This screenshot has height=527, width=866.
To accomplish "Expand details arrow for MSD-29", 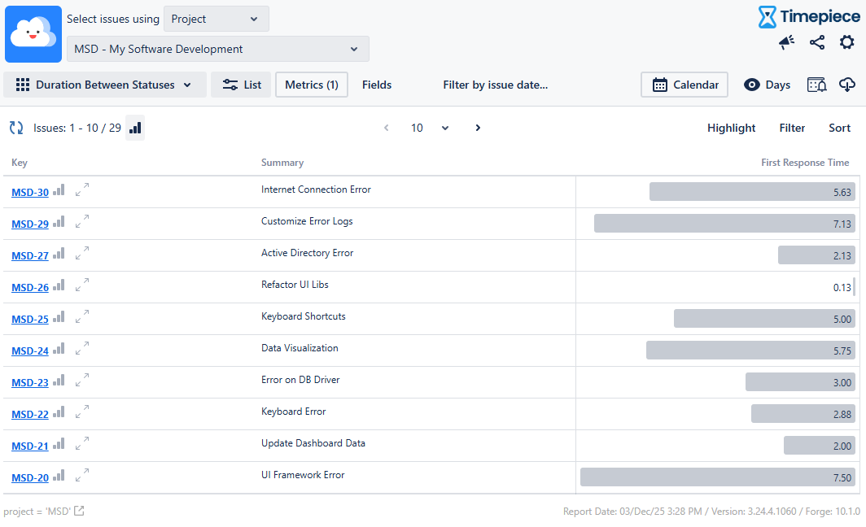I will click(x=82, y=221).
